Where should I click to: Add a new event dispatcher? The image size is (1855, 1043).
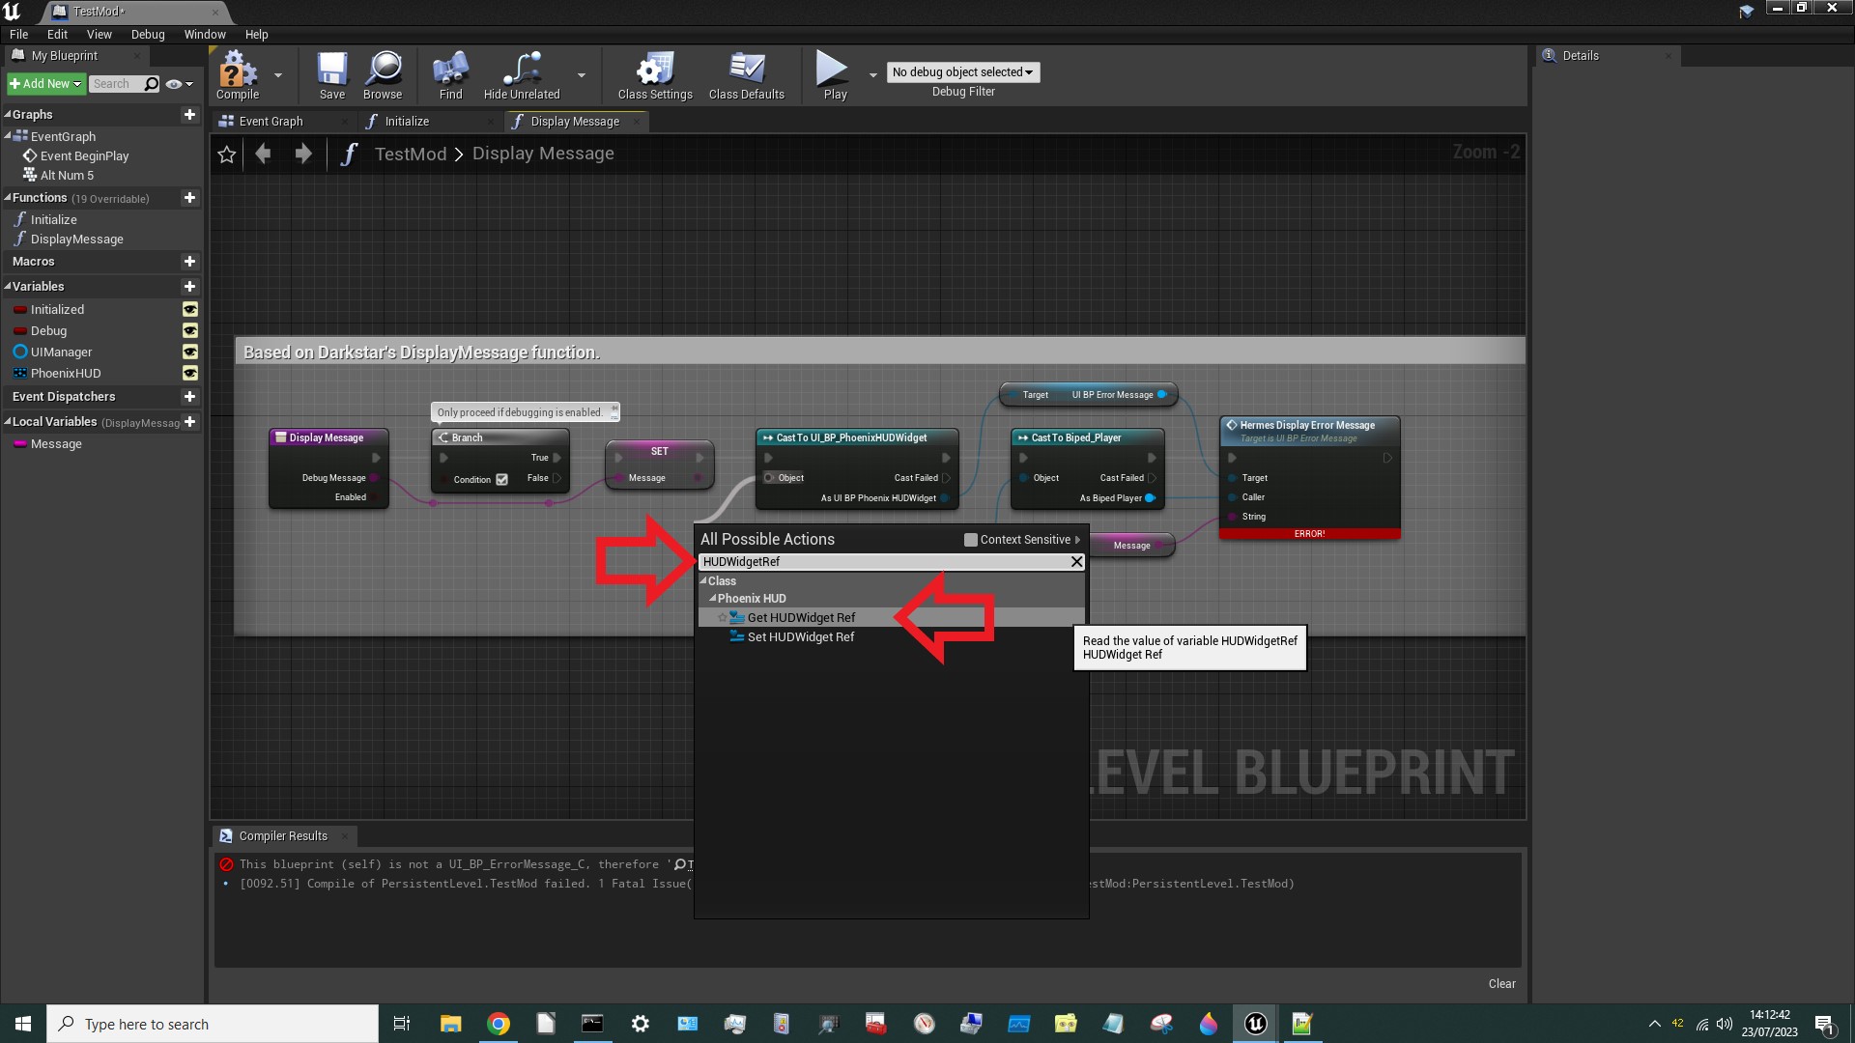click(x=189, y=397)
